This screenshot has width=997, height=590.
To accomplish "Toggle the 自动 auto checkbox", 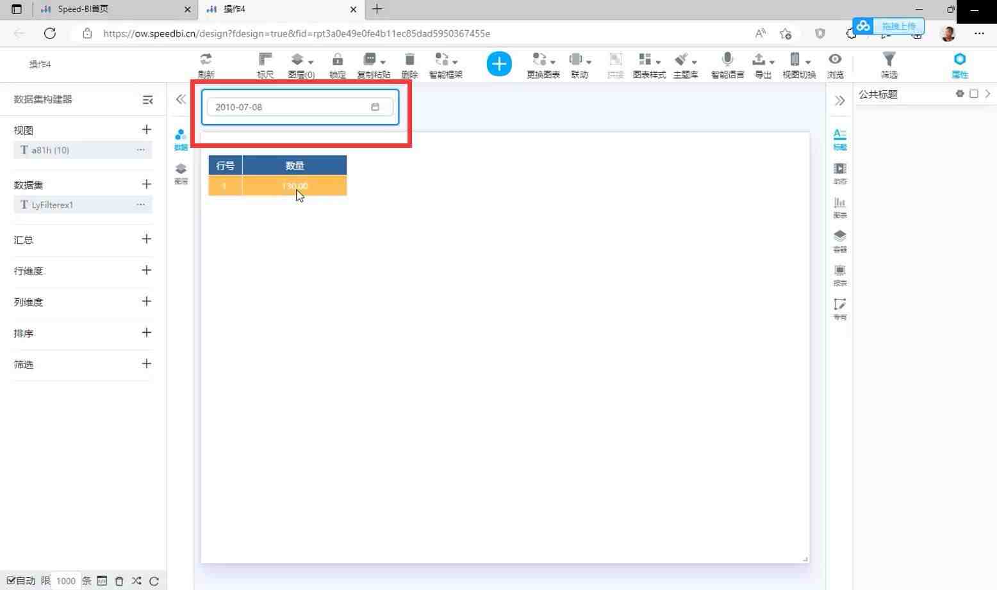I will tap(11, 580).
